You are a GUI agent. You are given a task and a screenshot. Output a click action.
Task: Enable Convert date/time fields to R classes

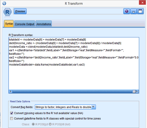click(x=11, y=118)
